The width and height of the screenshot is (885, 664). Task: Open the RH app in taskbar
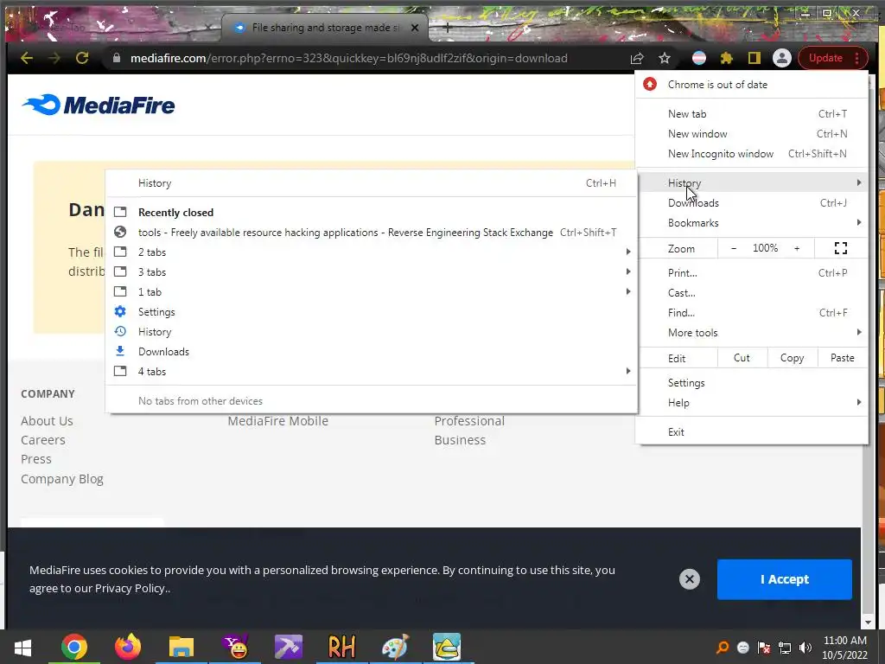pyautogui.click(x=341, y=647)
